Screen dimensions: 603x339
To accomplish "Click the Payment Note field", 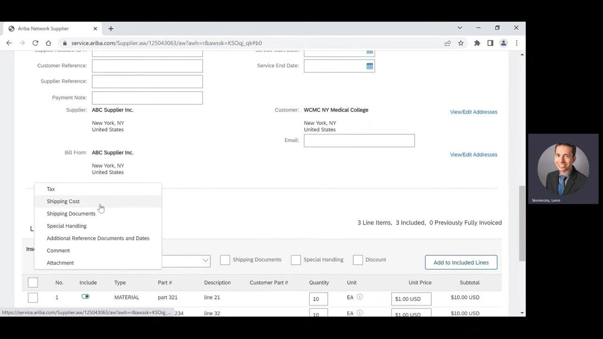I will 147,98.
